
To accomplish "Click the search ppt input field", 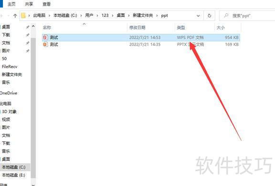I will pyautogui.click(x=247, y=16).
